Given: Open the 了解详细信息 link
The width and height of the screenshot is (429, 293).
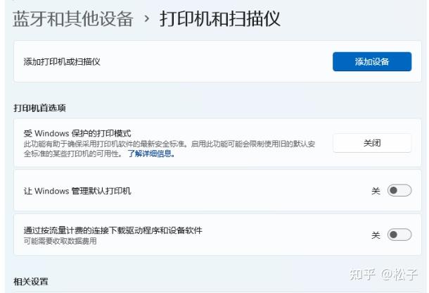Looking at the screenshot, I should pyautogui.click(x=151, y=154).
